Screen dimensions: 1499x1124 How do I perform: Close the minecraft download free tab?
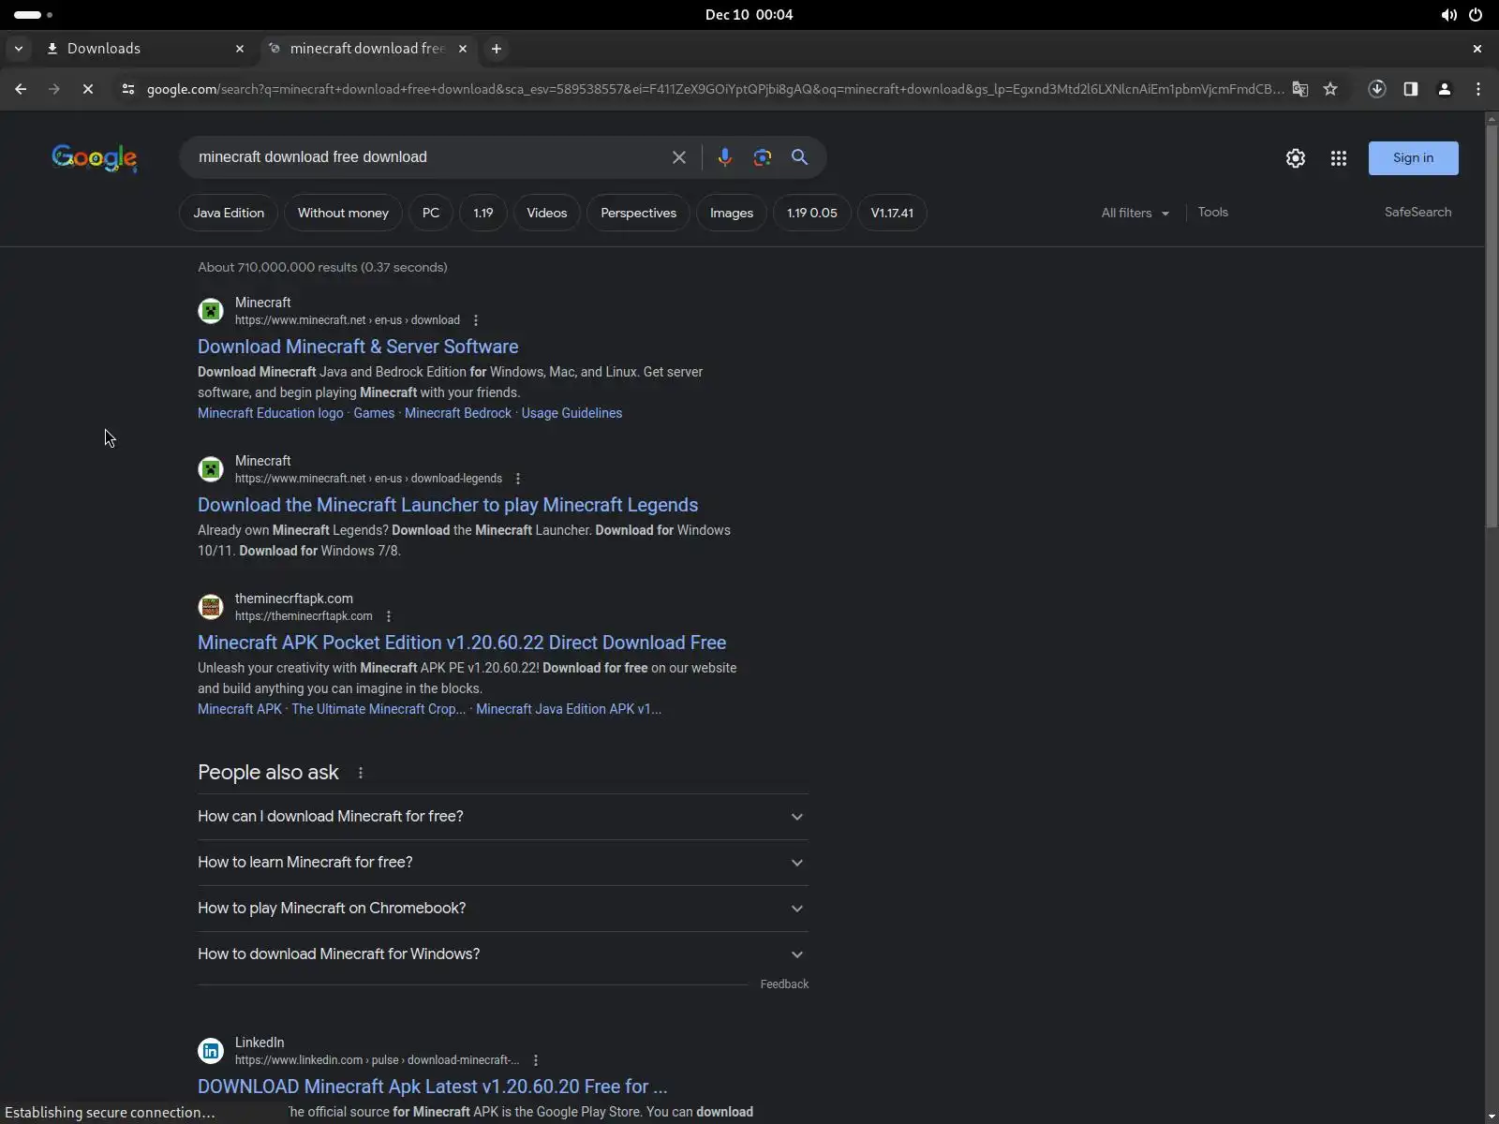[x=463, y=49]
